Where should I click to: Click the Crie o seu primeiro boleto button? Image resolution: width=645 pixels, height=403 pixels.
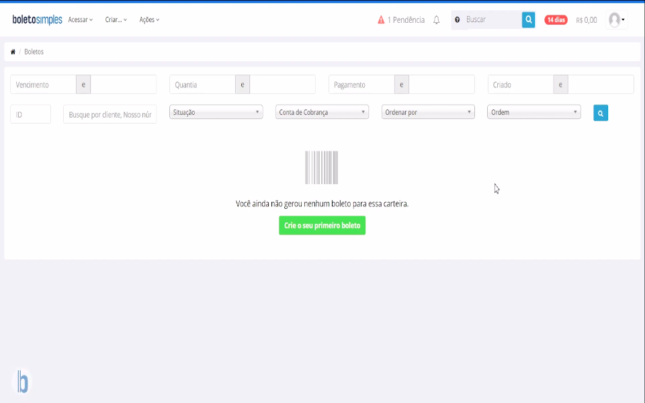pyautogui.click(x=322, y=225)
